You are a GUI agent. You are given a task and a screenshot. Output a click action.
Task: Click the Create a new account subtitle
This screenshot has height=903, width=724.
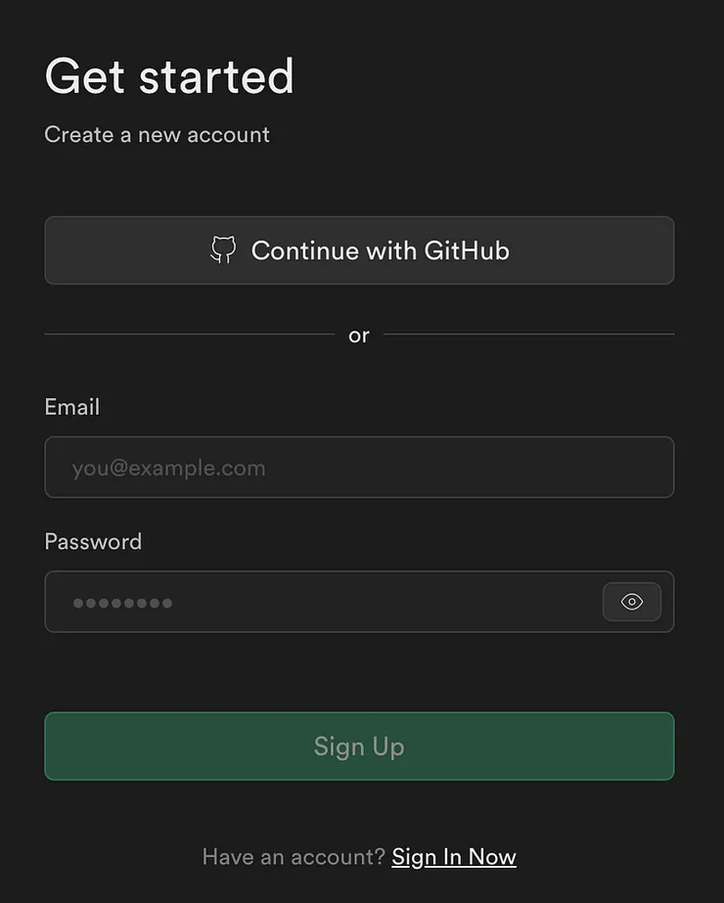pos(157,135)
